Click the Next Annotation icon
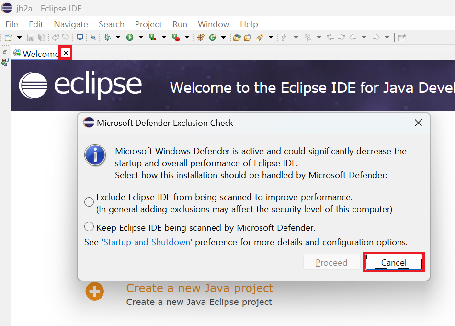455x326 pixels. (x=285, y=37)
